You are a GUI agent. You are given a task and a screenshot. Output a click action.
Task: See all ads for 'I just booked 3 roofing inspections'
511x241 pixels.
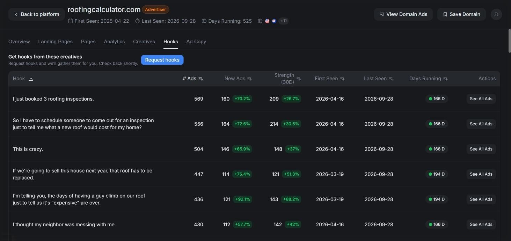pos(481,99)
